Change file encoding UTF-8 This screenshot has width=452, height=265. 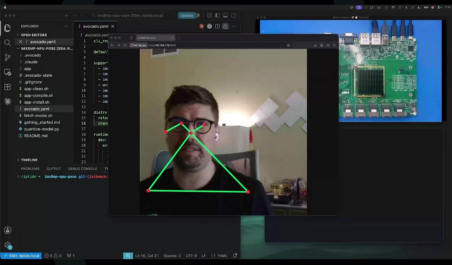[x=191, y=256]
